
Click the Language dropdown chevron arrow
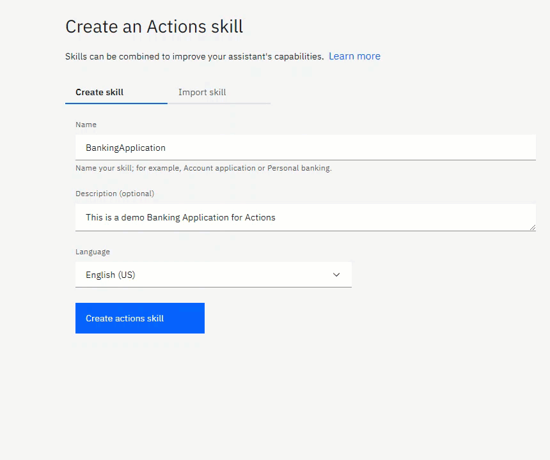click(336, 275)
